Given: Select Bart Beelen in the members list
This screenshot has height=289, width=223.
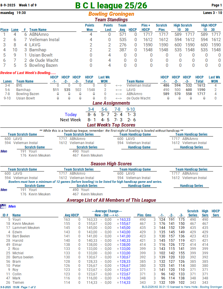Looking at the screenshot, I should pos(21,236).
